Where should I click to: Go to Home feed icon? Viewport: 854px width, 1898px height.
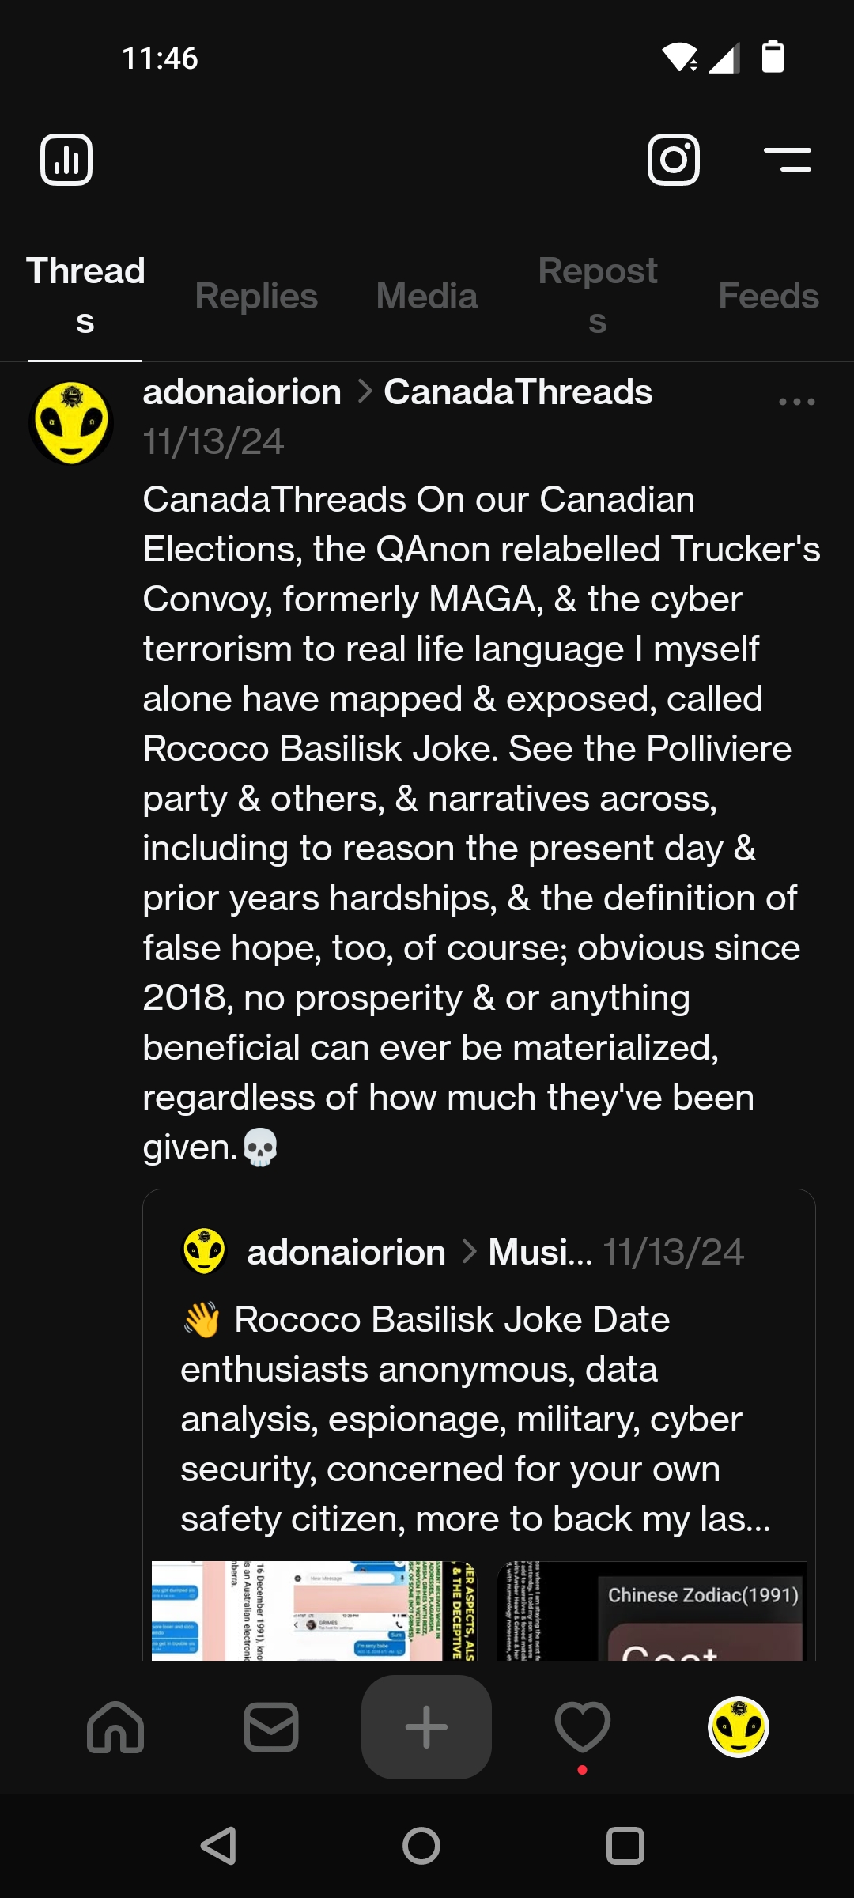[x=115, y=1727]
